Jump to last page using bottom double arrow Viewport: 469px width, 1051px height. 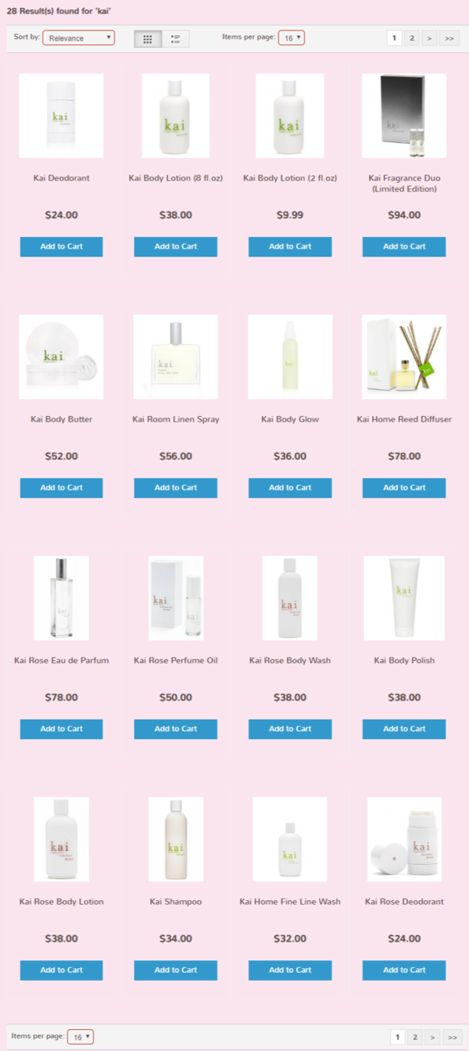pos(451,1037)
